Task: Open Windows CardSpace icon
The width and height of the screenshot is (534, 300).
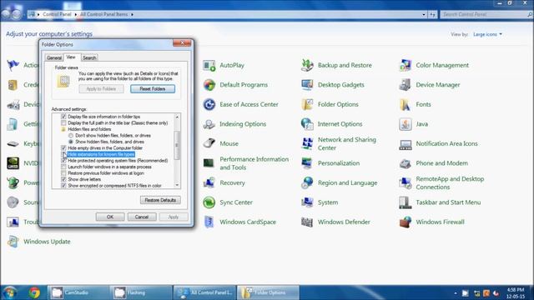Action: (x=209, y=222)
